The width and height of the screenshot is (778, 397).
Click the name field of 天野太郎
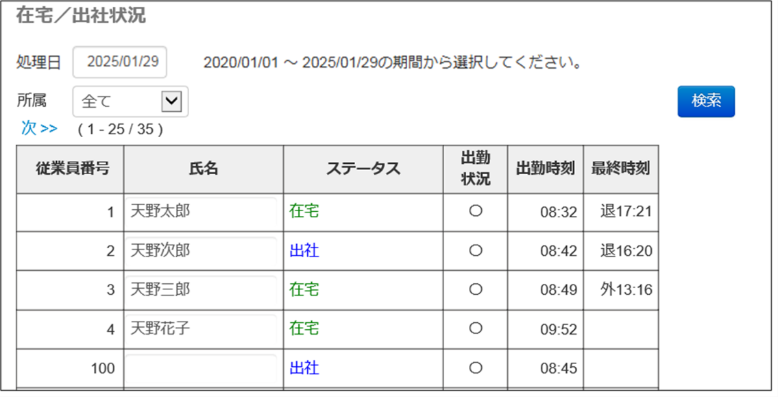(202, 212)
